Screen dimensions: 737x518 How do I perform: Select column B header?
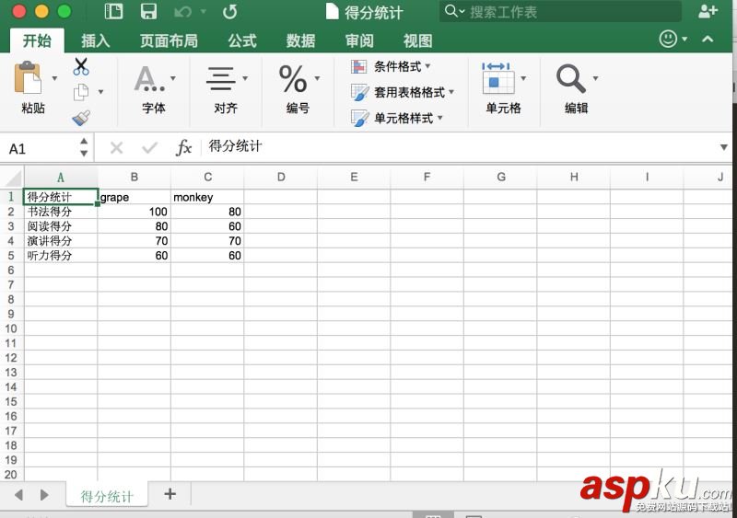pyautogui.click(x=134, y=178)
